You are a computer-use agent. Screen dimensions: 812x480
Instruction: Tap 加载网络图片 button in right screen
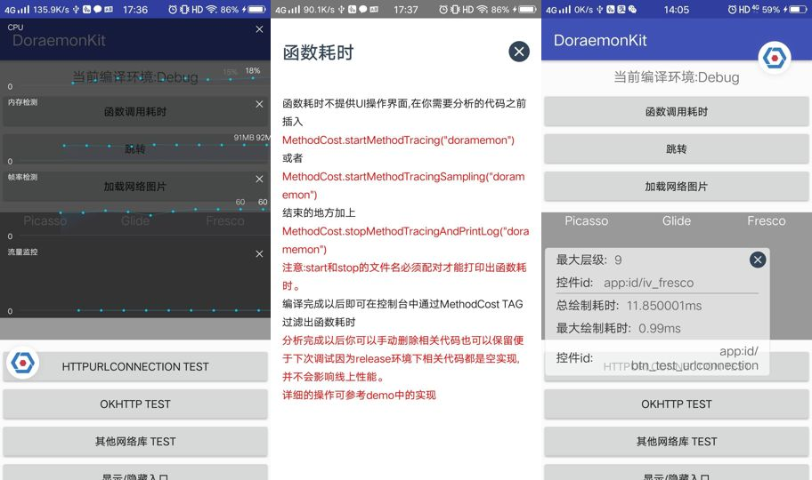click(677, 186)
